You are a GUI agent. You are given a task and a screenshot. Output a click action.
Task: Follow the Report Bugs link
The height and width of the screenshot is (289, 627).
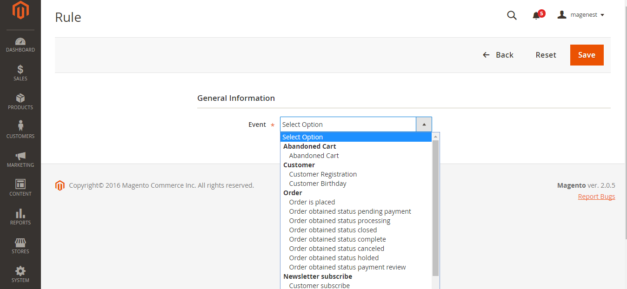point(596,197)
